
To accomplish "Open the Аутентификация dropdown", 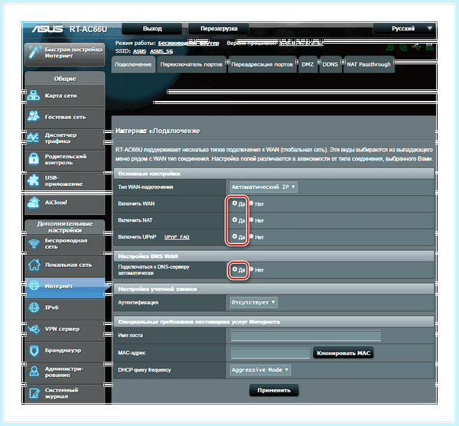I will click(253, 302).
